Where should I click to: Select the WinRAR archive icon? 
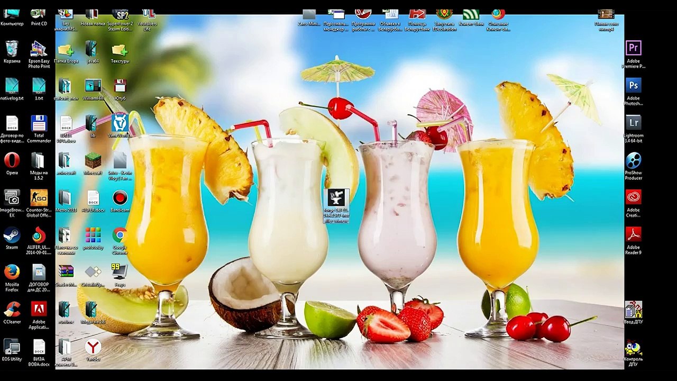click(x=66, y=275)
